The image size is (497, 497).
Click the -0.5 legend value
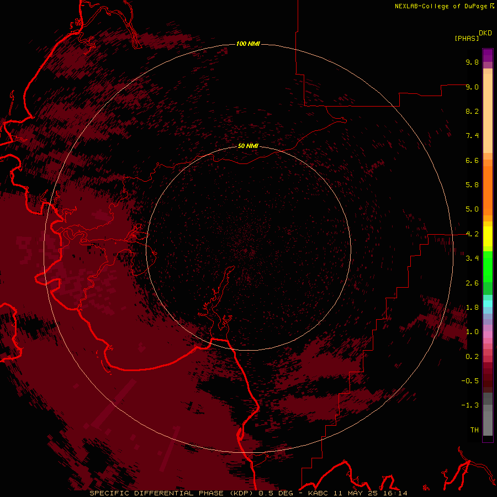pos(470,381)
